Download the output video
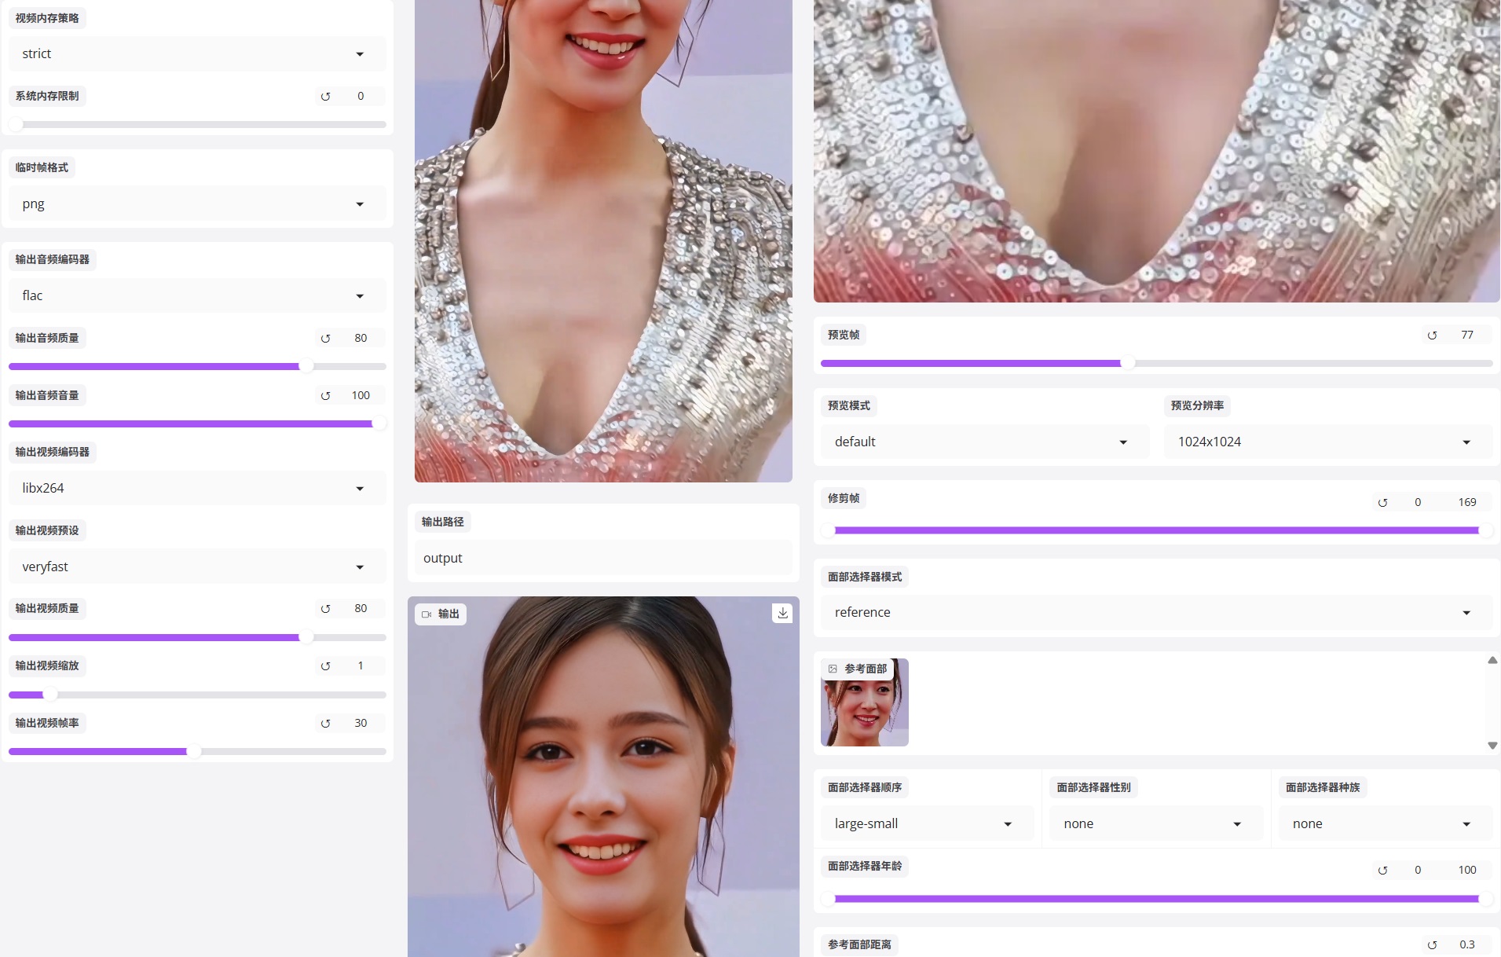1501x957 pixels. click(782, 613)
